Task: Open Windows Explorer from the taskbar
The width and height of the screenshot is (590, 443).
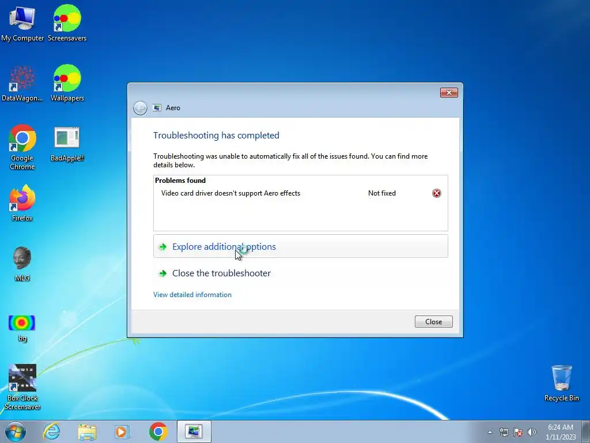Action: pos(87,431)
